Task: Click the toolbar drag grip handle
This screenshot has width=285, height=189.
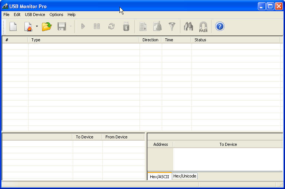Action: tap(3, 27)
